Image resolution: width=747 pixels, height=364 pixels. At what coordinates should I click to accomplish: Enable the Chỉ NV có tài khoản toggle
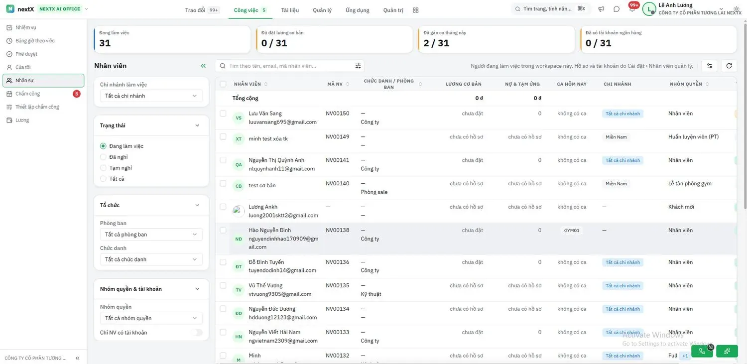(198, 333)
